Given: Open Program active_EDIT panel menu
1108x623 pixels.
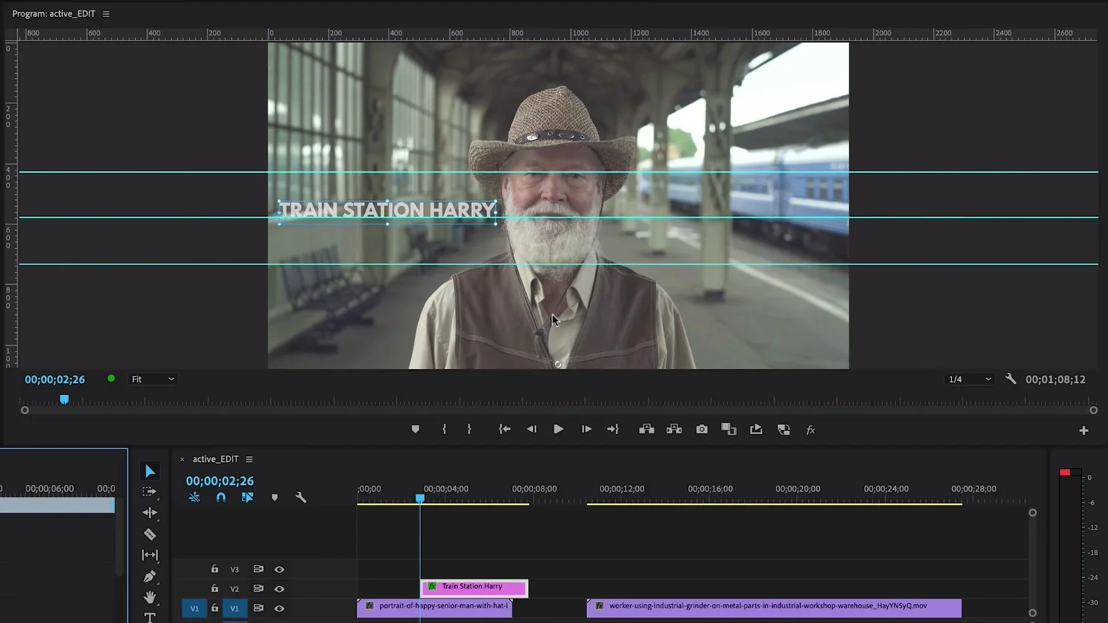Looking at the screenshot, I should click(106, 13).
